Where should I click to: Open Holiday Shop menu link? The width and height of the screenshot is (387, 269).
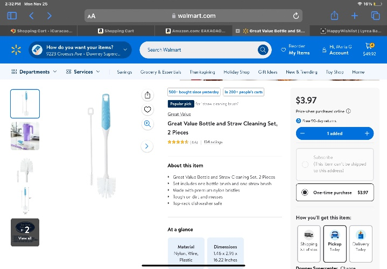[236, 72]
